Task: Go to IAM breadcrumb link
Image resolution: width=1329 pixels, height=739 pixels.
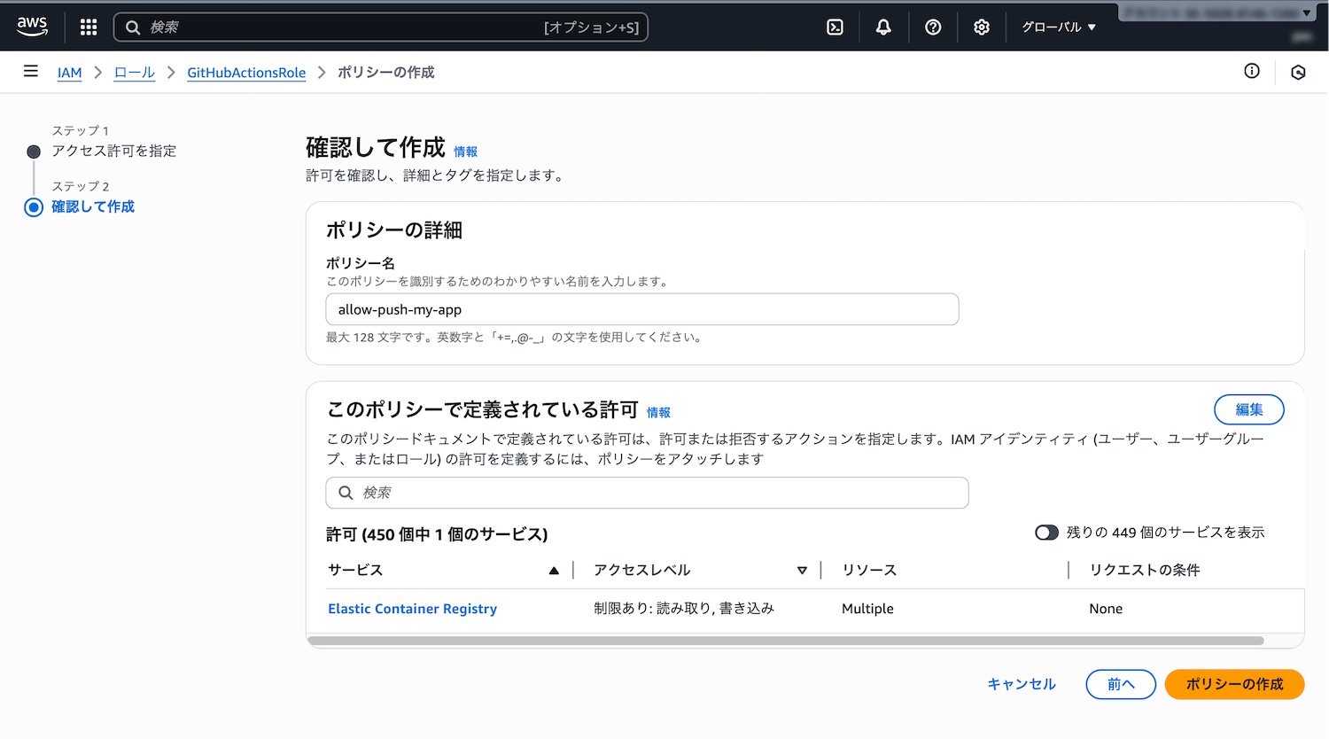Action: (69, 73)
